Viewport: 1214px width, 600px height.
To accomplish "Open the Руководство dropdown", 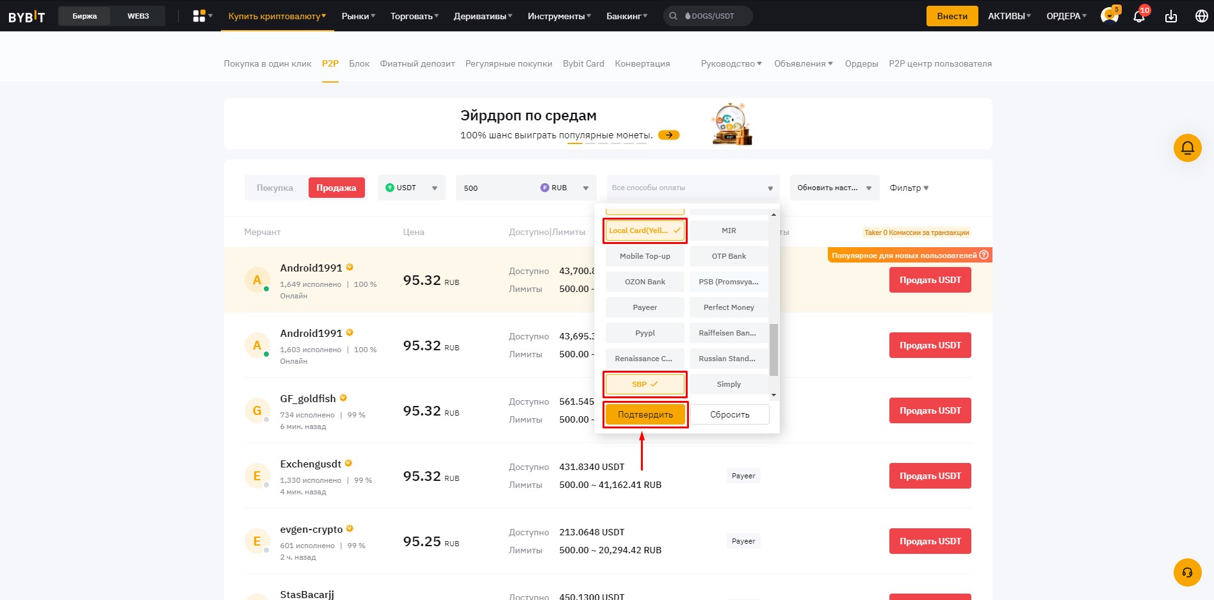I will 731,63.
